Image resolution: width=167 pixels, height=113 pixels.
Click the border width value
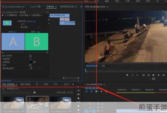pos(31,59)
